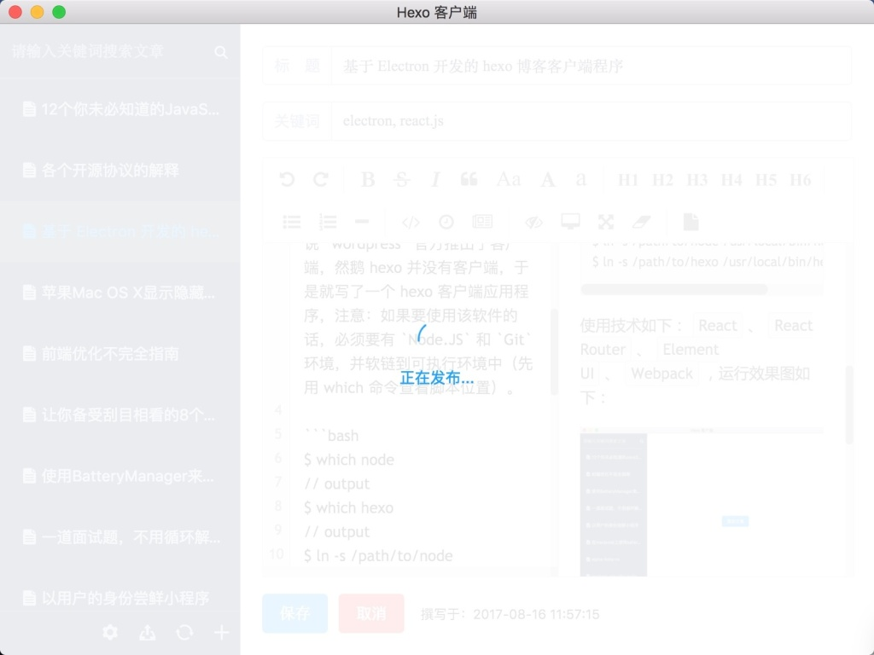The height and width of the screenshot is (655, 874).
Task: Insert an image using the editor toolbar
Action: pyautogui.click(x=482, y=222)
